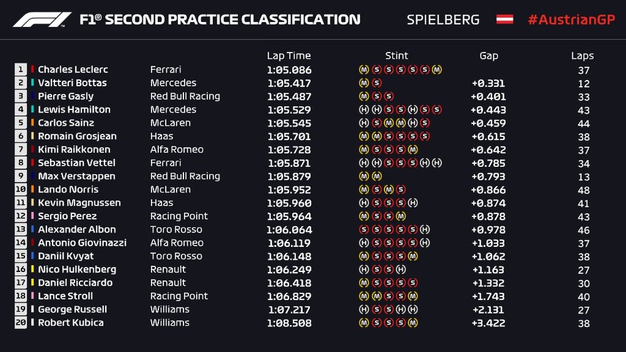Click driver name Charles Leclerc

tap(73, 69)
